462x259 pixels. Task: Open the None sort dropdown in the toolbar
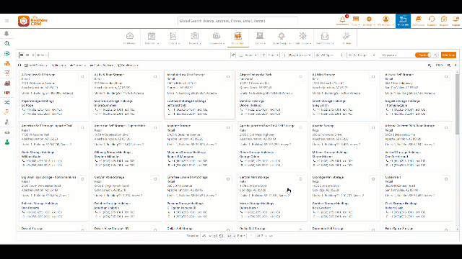point(248,55)
